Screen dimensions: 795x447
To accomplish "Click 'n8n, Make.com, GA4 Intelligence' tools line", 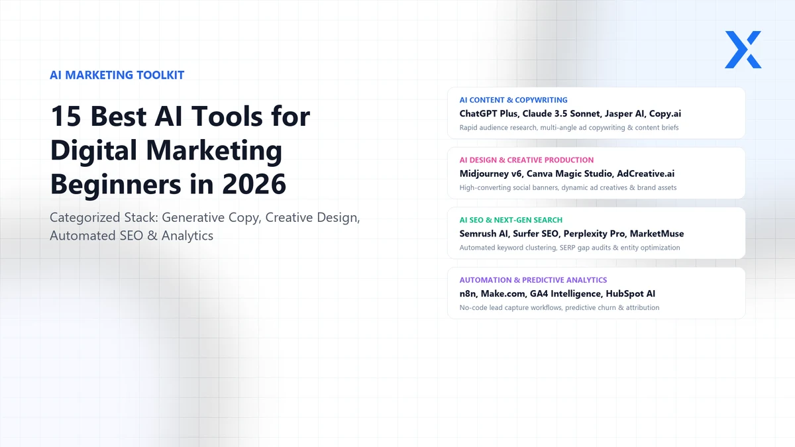I will pos(557,293).
